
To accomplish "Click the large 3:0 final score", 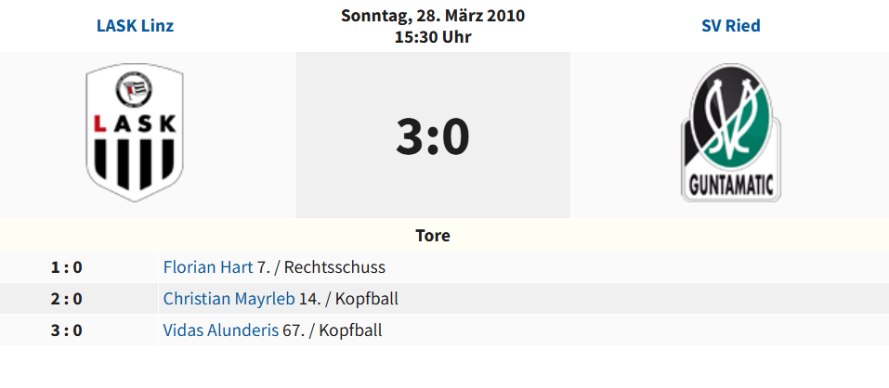I will tap(433, 136).
